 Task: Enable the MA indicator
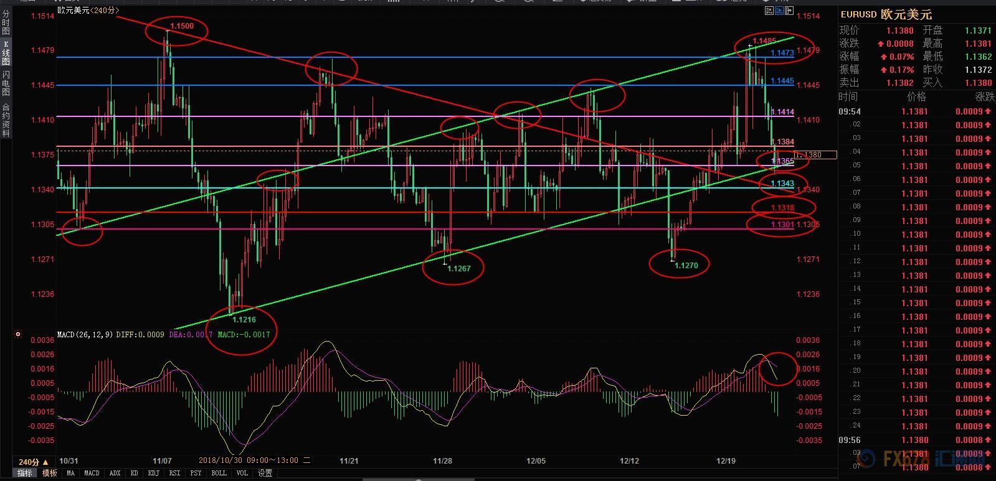point(71,473)
